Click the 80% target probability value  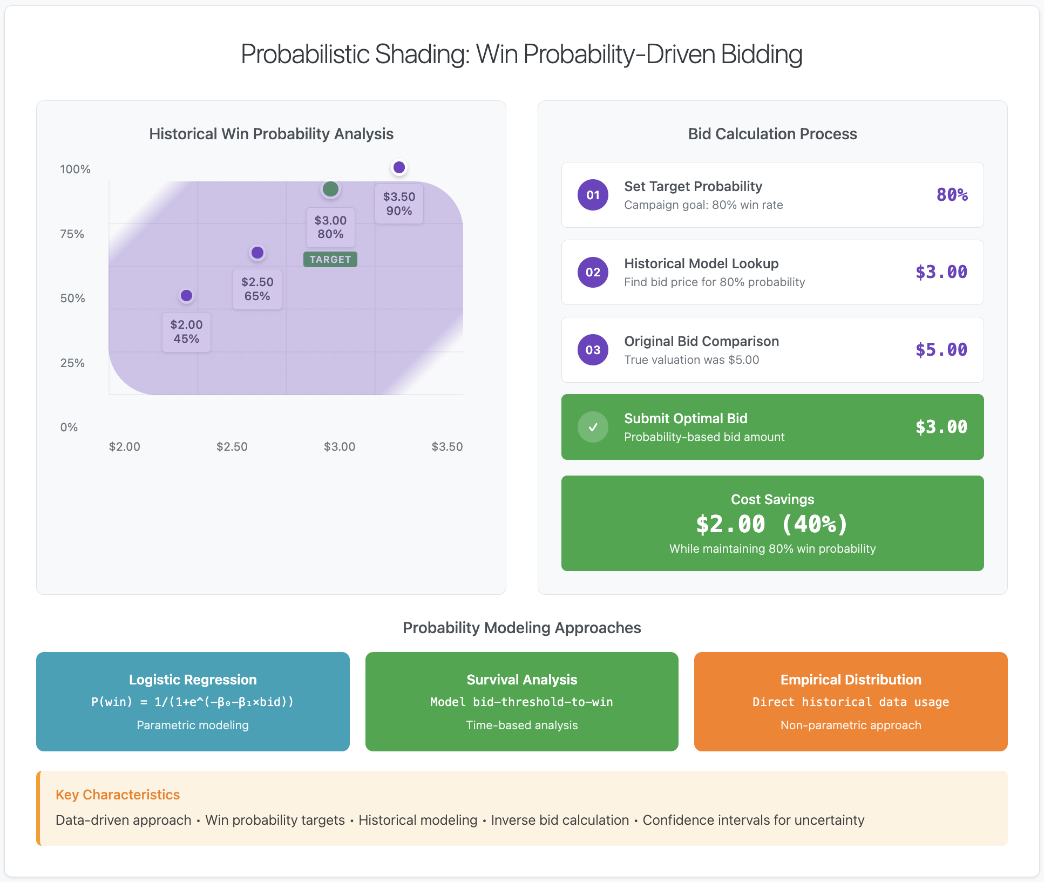(x=952, y=195)
